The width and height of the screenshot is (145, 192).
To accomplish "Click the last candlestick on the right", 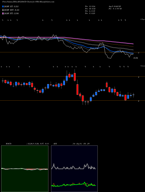I will [133, 95].
